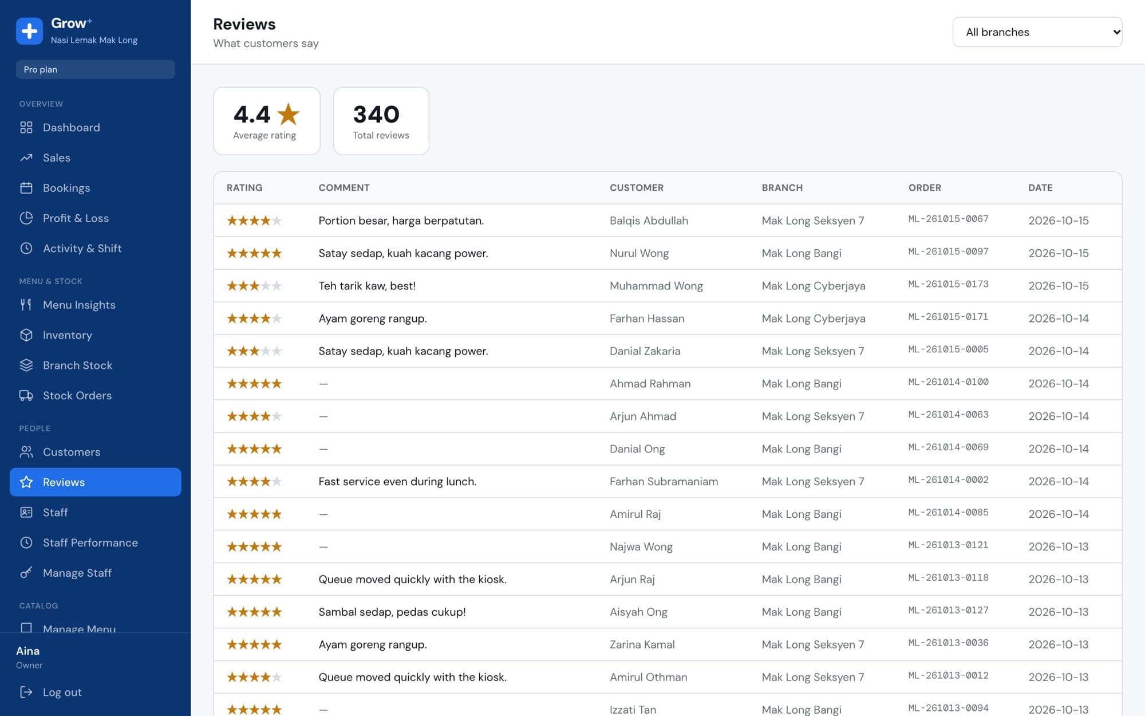Click the Inventory box icon
1145x716 pixels.
click(26, 335)
